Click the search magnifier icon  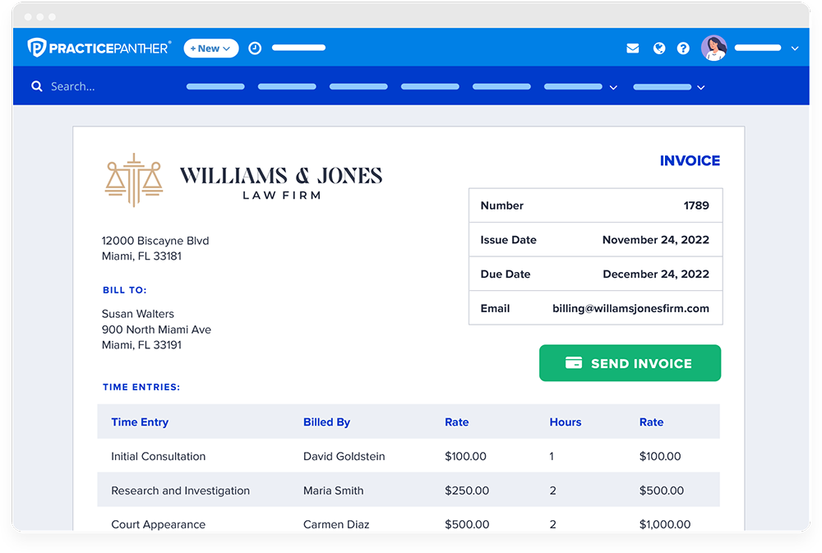pyautogui.click(x=37, y=86)
